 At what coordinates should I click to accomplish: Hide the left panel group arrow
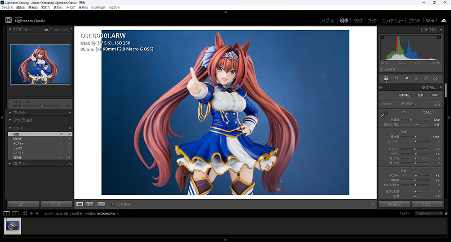[2, 118]
